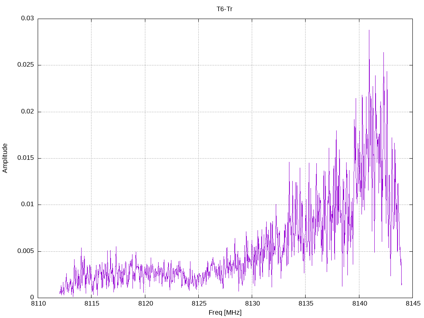
Task: Click the 8115 x-axis tick label
Action: pos(92,304)
